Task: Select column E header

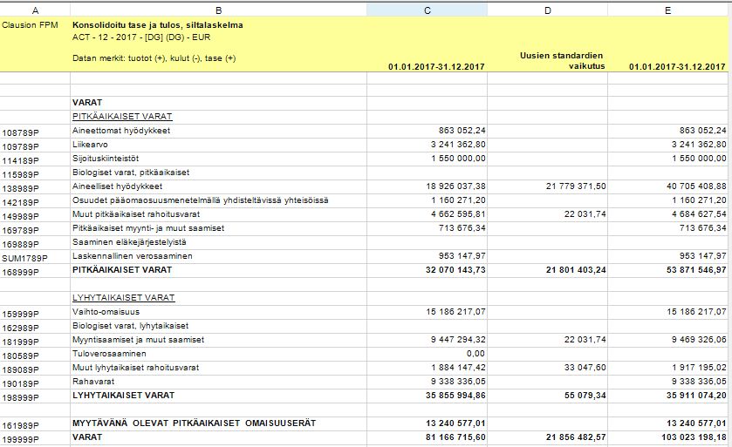Action: pos(668,10)
